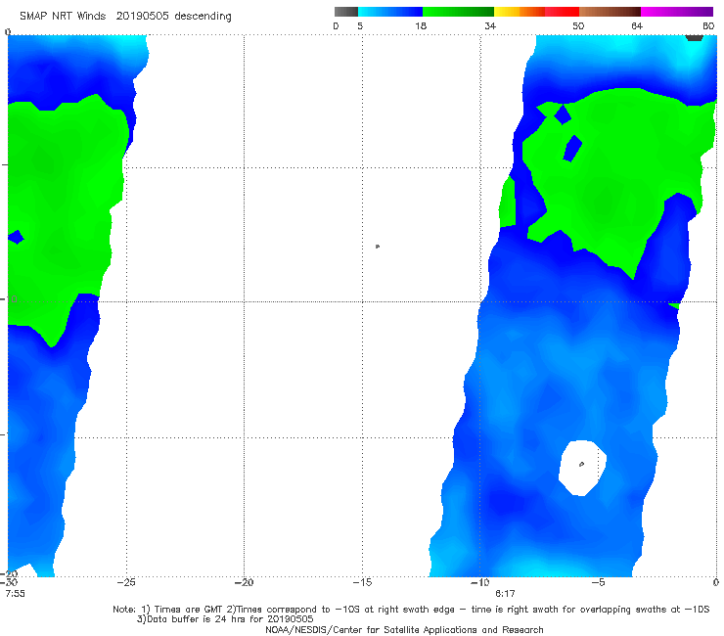This screenshot has width=724, height=636.
Task: Click the "SMAP NRT Winds" title text
Action: (x=63, y=16)
